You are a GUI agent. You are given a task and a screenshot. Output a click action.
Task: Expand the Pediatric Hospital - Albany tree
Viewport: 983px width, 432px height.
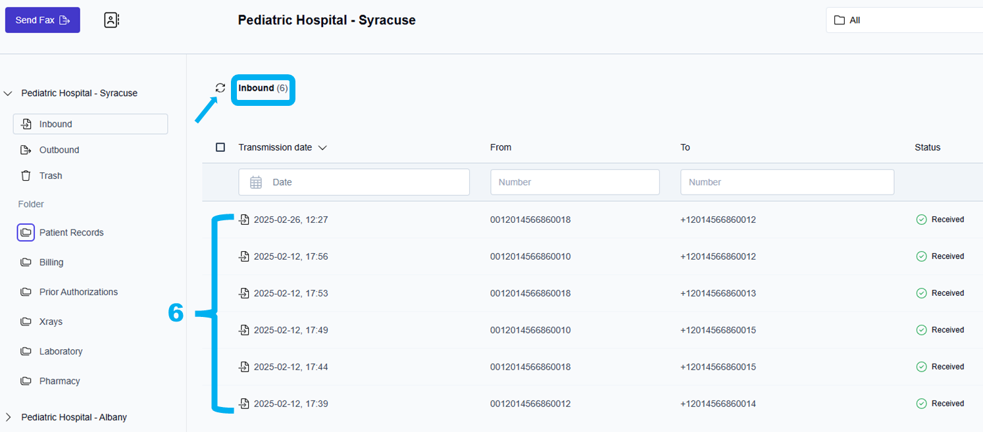(x=9, y=417)
